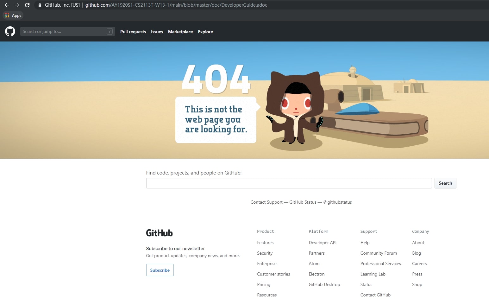Screen dimensions: 489x305
Task: Click 'Get product updates, company news' text
Action: pyautogui.click(x=193, y=256)
